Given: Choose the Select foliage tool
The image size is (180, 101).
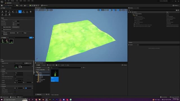Looking at the screenshot, I should coord(3,12).
